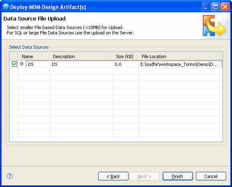The image size is (232, 187).
Task: Click the DS database icon in row
Action: coord(22,64)
